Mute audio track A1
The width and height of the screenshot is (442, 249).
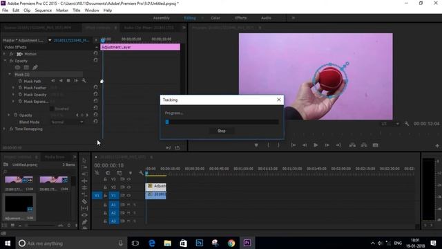point(128,205)
